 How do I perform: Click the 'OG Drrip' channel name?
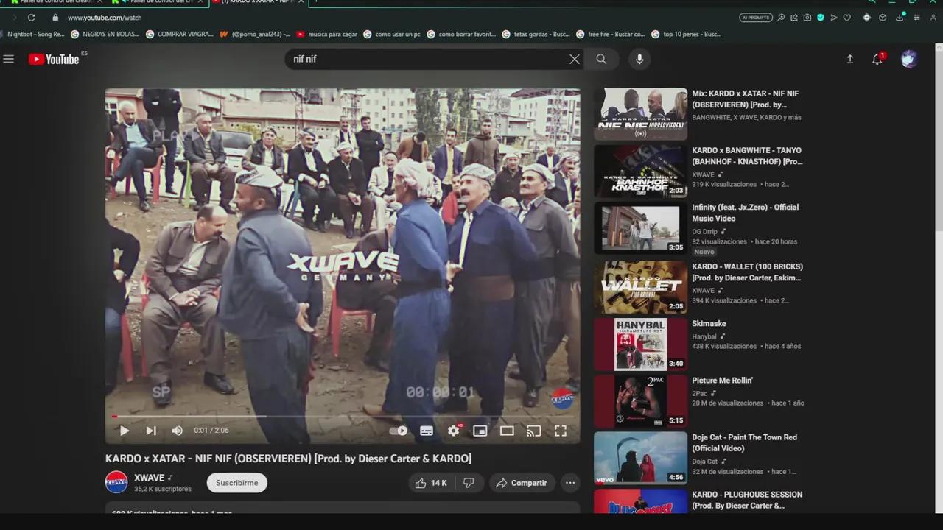pyautogui.click(x=705, y=232)
